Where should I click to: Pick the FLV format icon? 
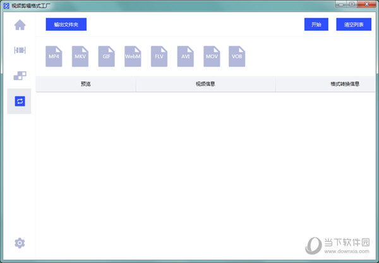click(x=159, y=56)
